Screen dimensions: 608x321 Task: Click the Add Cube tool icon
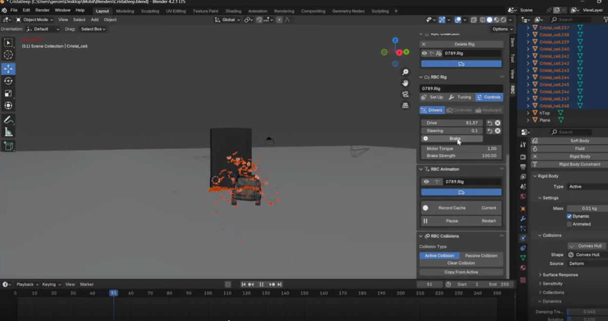pos(8,146)
